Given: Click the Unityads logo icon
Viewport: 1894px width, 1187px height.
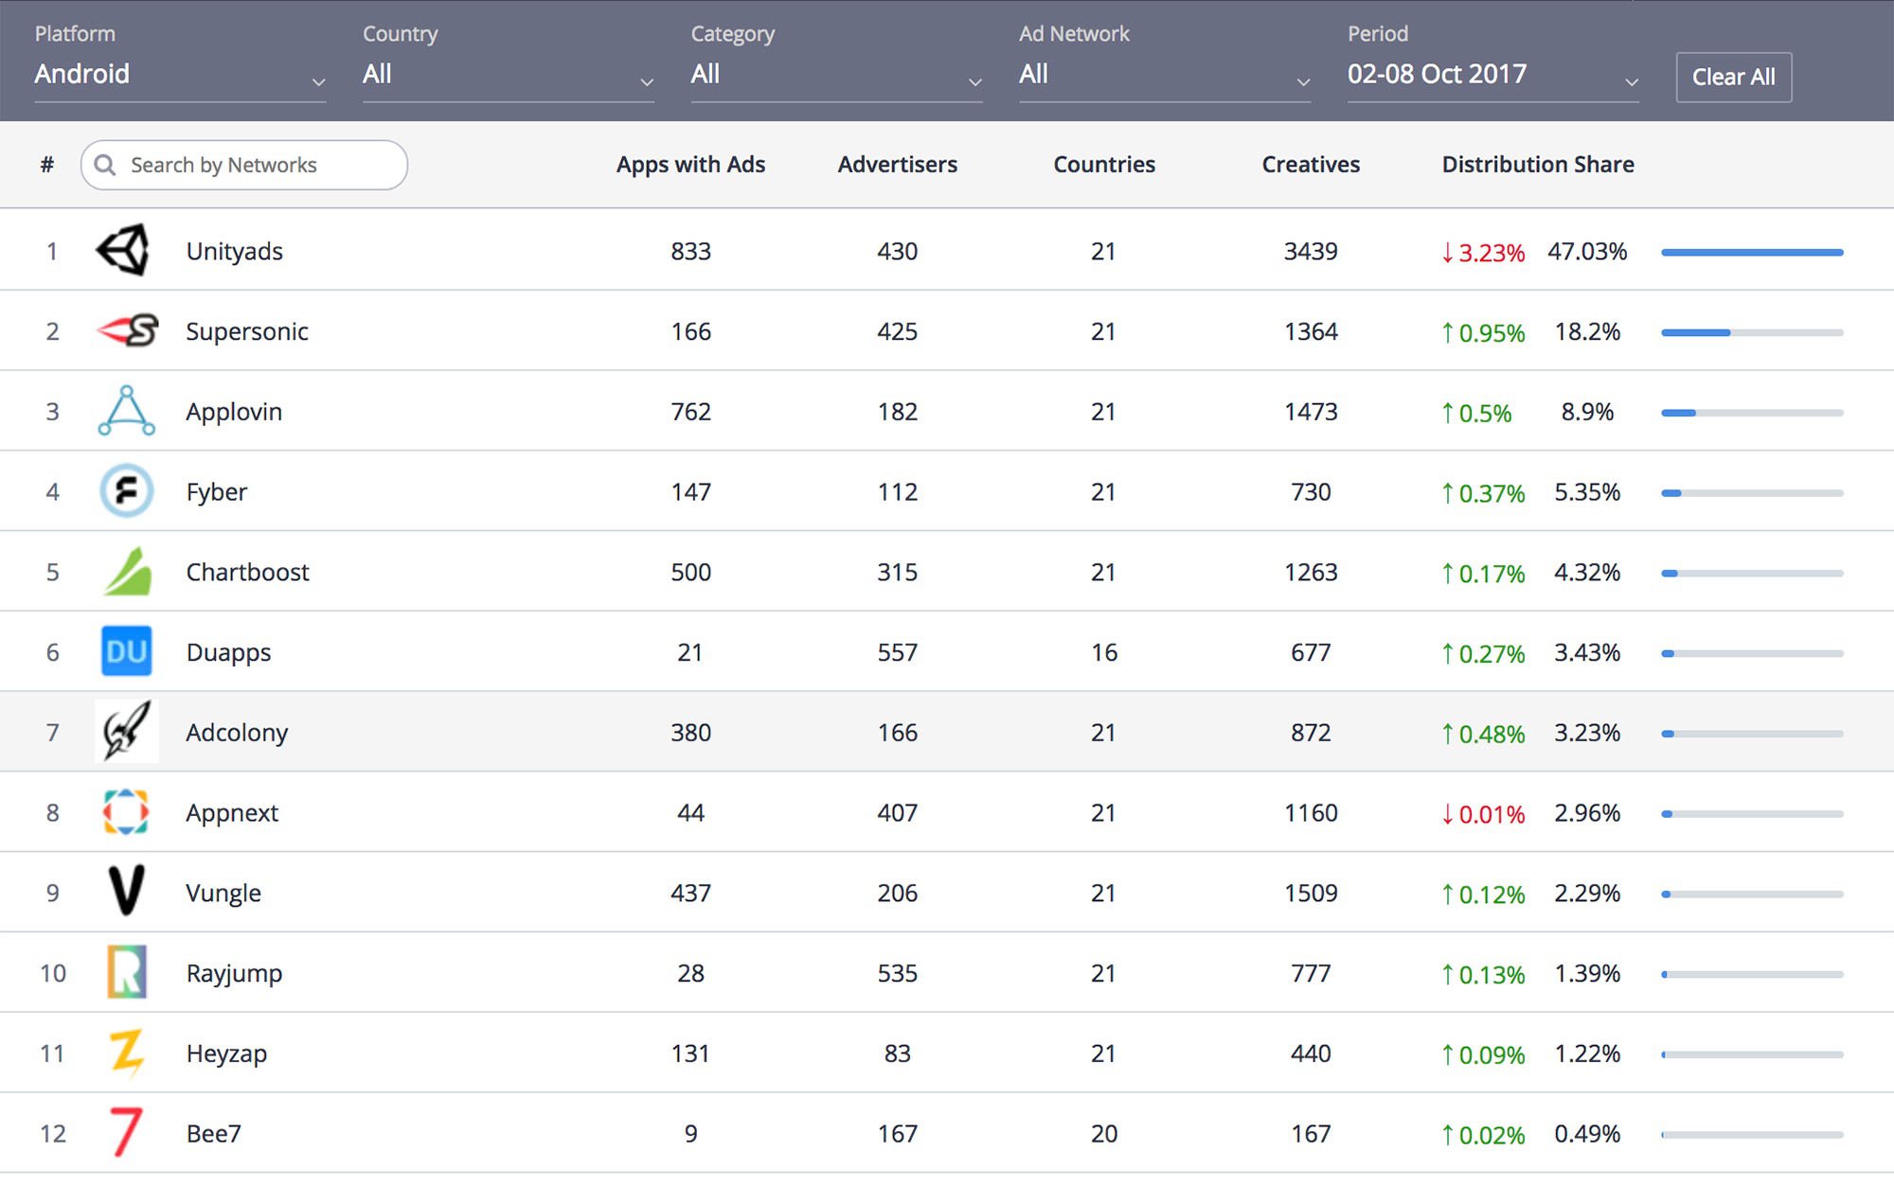Looking at the screenshot, I should coord(124,251).
